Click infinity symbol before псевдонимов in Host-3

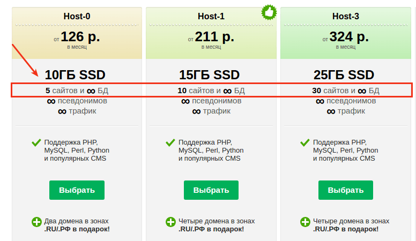(320, 102)
